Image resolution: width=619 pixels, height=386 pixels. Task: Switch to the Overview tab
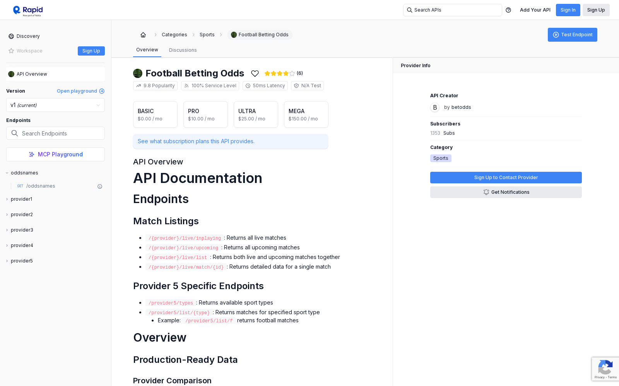[x=147, y=50]
